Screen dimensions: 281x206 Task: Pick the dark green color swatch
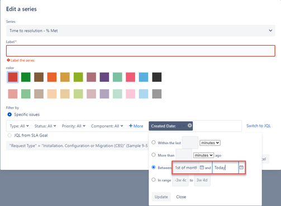pyautogui.click(x=26, y=77)
